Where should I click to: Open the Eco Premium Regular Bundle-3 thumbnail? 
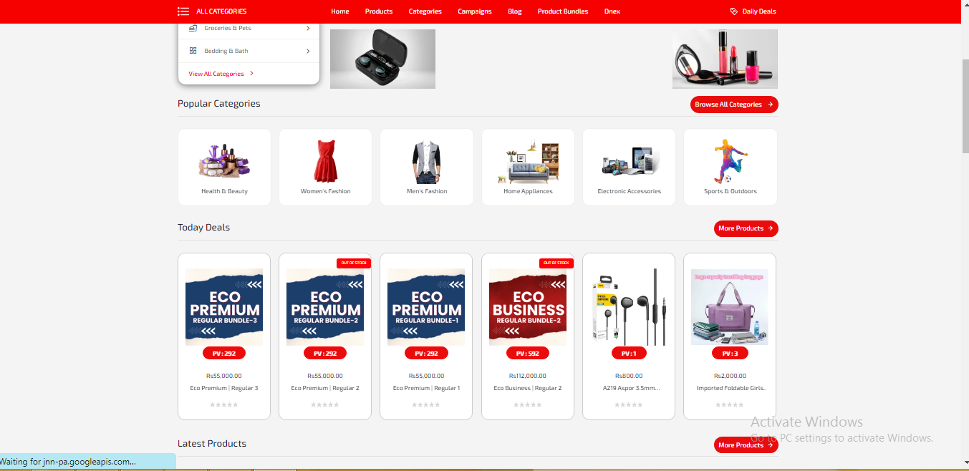coord(224,306)
